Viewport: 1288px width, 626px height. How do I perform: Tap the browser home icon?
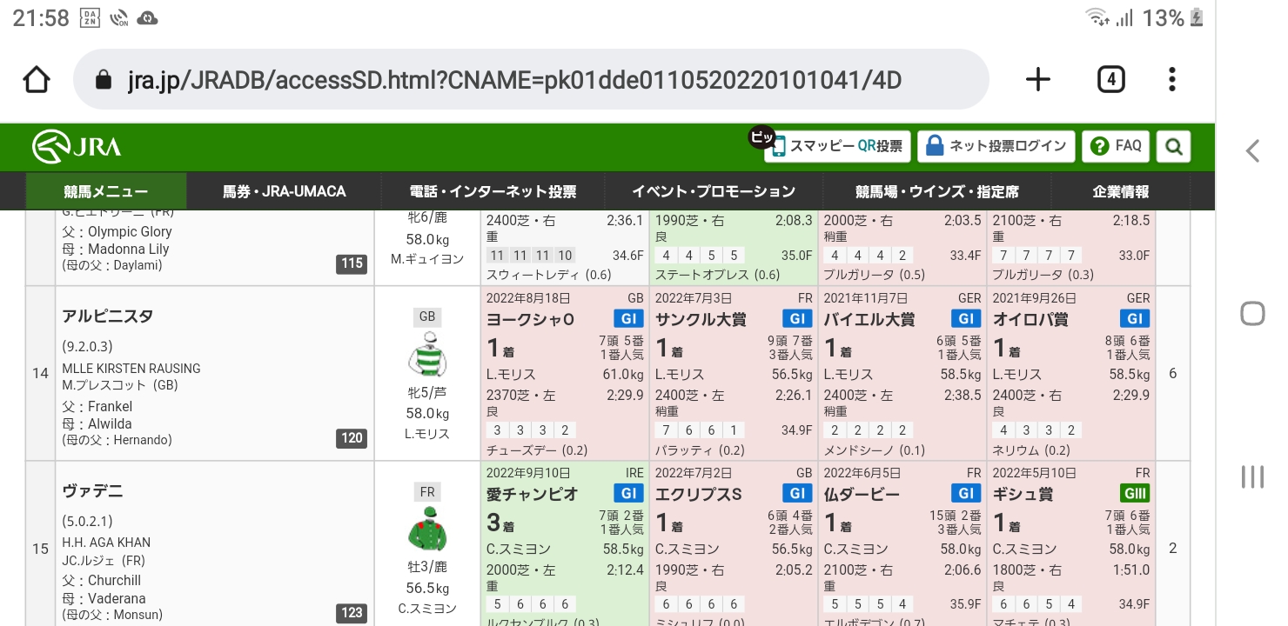point(37,80)
